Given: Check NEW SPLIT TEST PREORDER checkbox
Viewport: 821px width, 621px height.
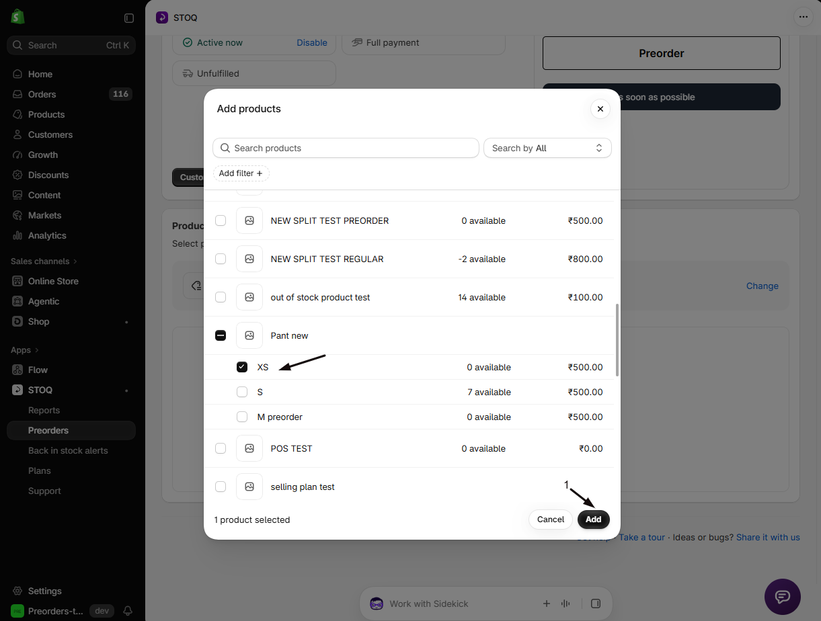Looking at the screenshot, I should [221, 220].
